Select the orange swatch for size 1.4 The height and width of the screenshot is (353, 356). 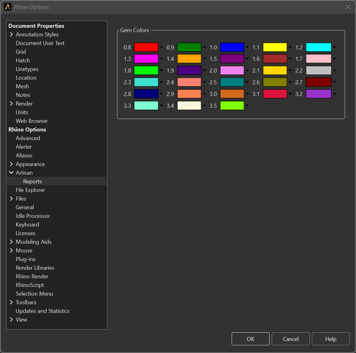point(189,59)
